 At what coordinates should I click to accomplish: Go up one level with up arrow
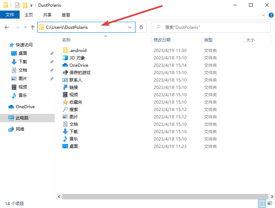(x=32, y=27)
